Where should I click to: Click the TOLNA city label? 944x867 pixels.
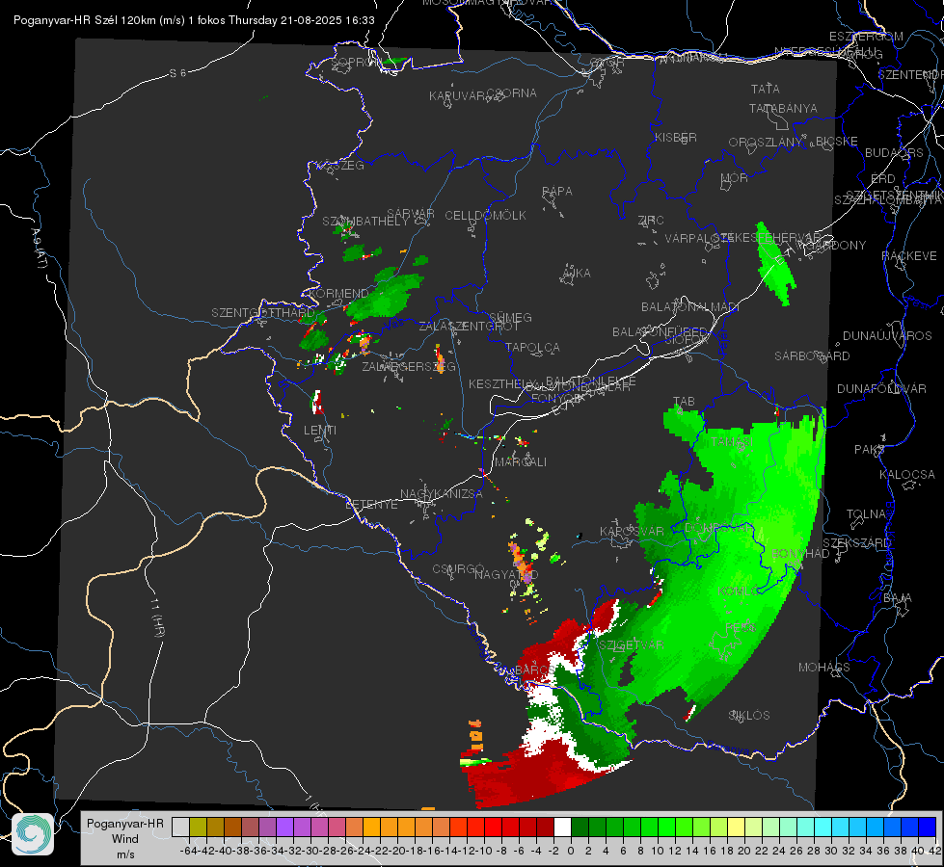pos(866,514)
